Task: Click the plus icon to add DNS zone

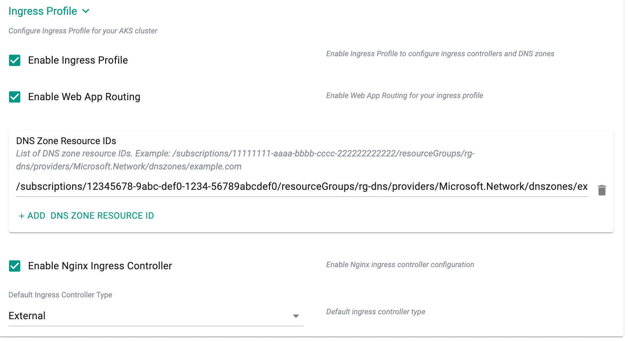Action: point(21,216)
